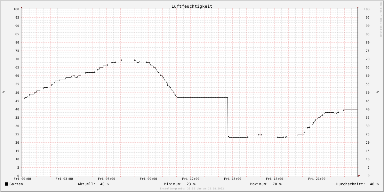Viewport: 384px width, 192px height.
Task: Click the Fri 18:00 time label
Action: click(x=275, y=179)
